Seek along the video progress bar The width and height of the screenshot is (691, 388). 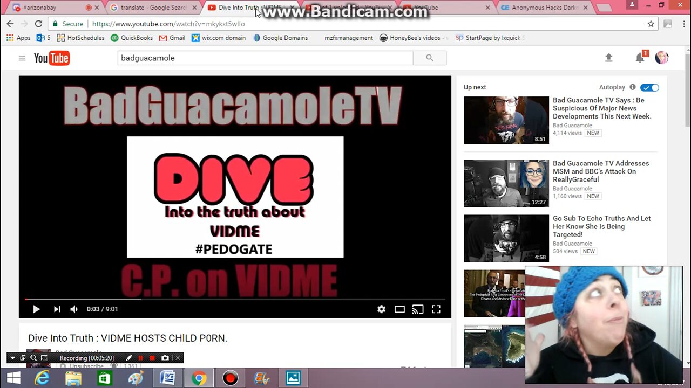pos(235,299)
